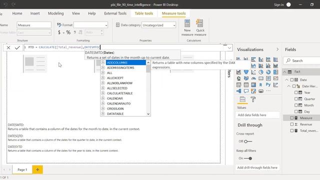The image size is (320, 180).
Task: Check the Day field checkbox
Action: (296, 111)
